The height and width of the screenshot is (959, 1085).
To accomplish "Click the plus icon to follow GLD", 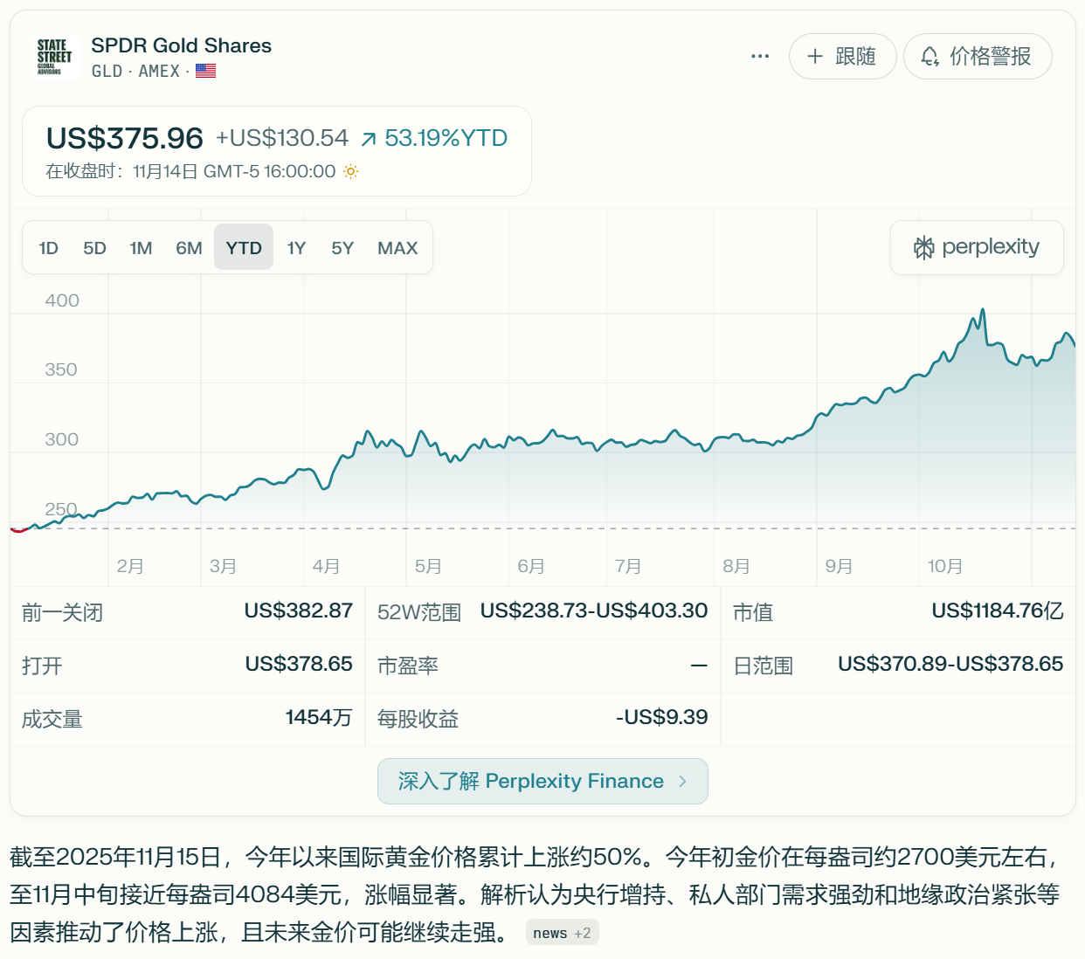I will click(815, 57).
